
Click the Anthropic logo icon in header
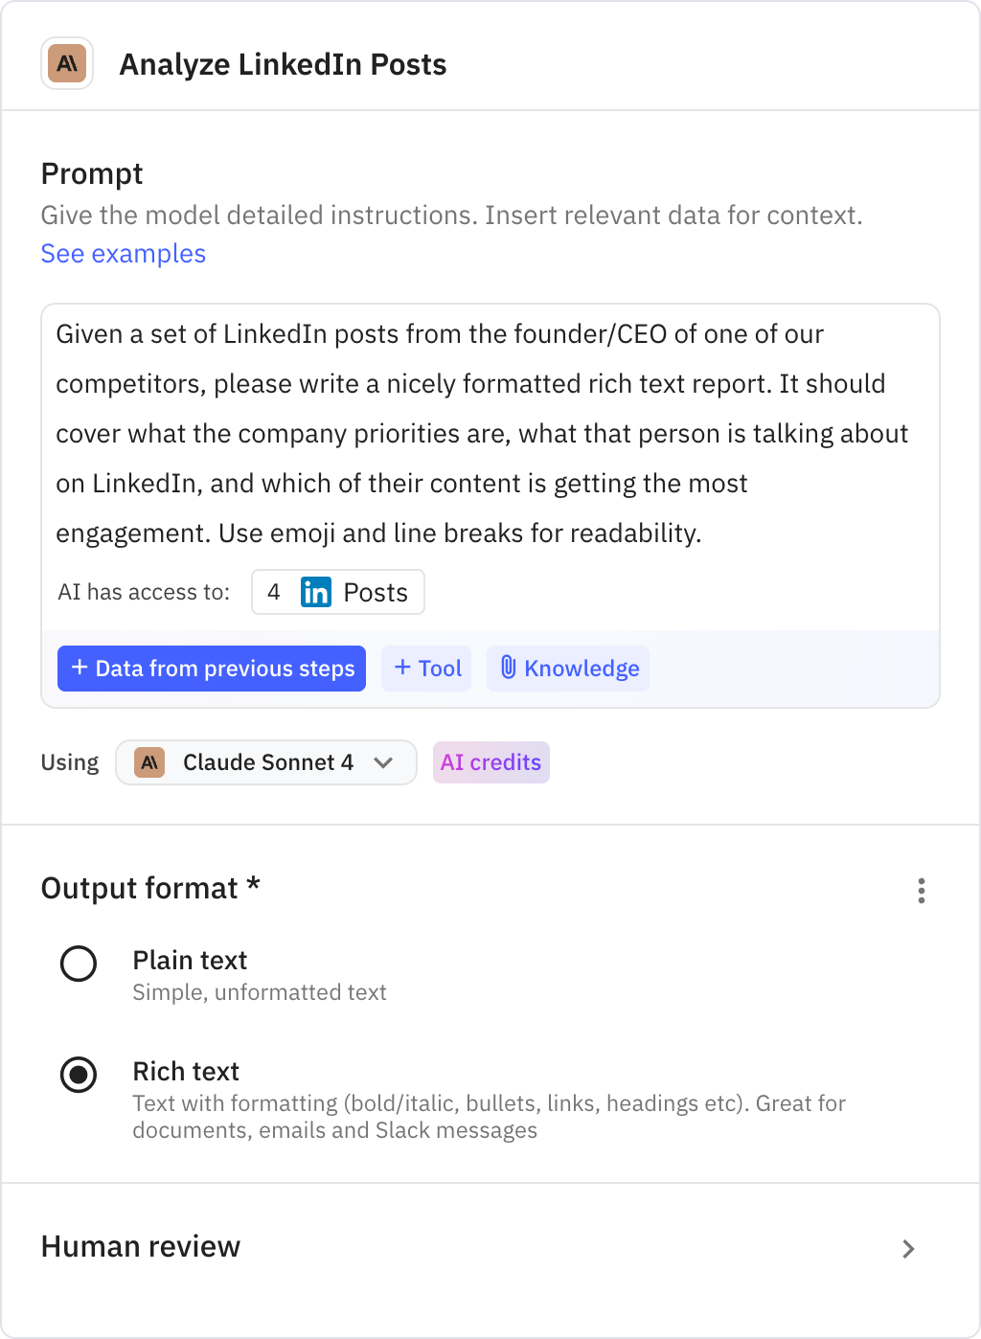[x=67, y=64]
